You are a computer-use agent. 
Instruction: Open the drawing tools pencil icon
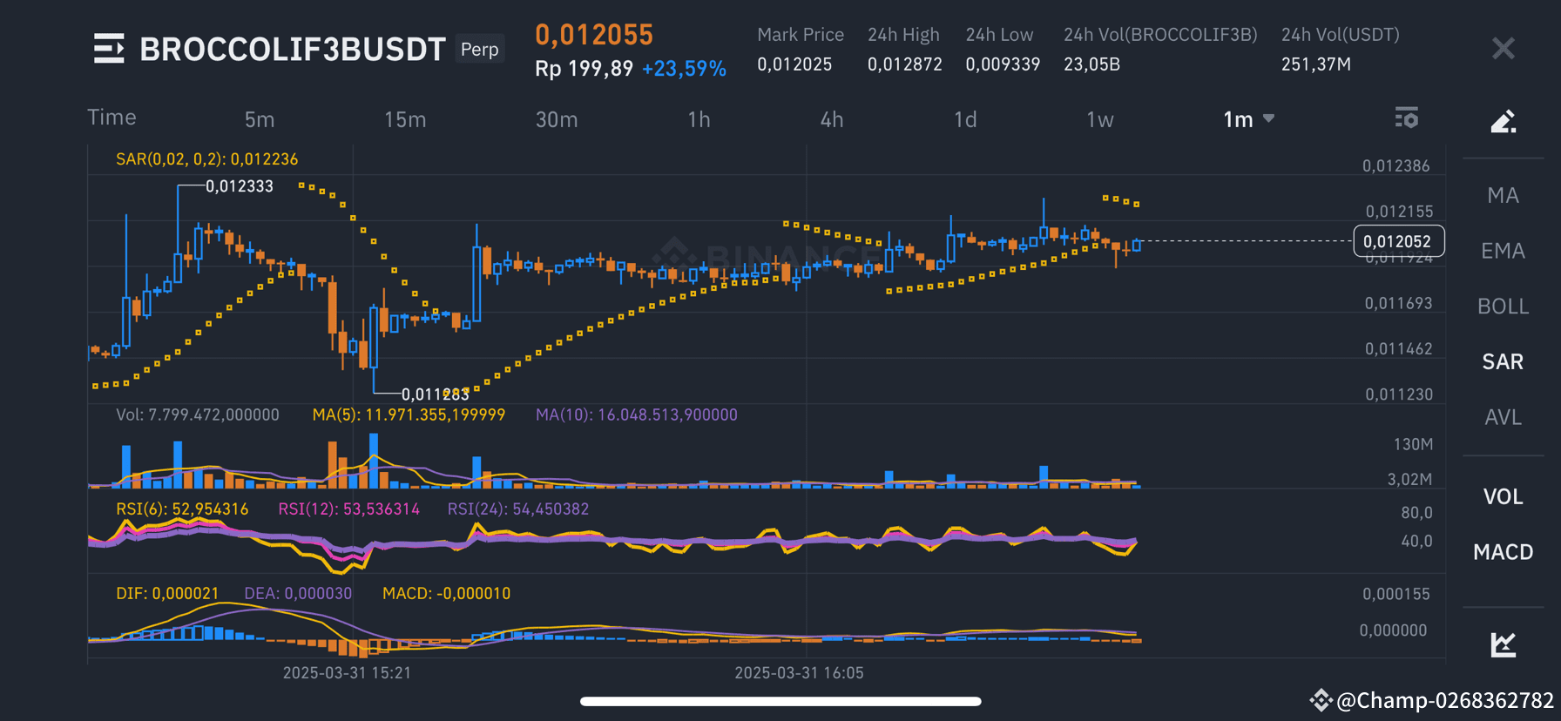pyautogui.click(x=1504, y=121)
